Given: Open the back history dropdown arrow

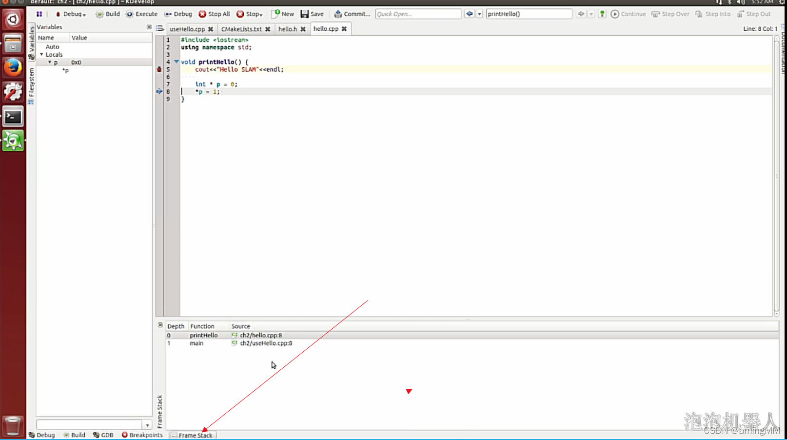Looking at the screenshot, I should tap(479, 14).
